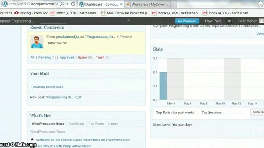Viewport: 264px width, 148px height.
Task: Click the search magnifier in address bar
Action: (62, 4)
